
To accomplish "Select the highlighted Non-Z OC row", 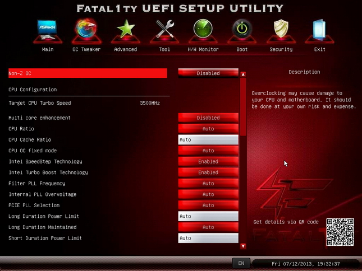I will (x=88, y=73).
